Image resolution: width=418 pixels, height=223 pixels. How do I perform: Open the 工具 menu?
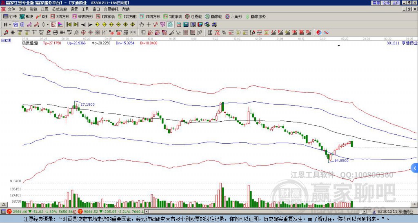(x=85, y=9)
